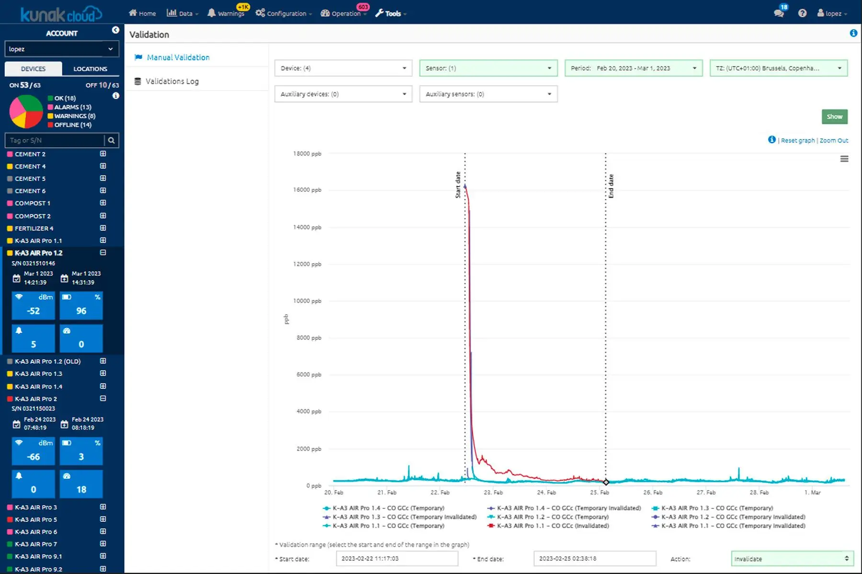
Task: Open the chat messages icon
Action: 779,13
